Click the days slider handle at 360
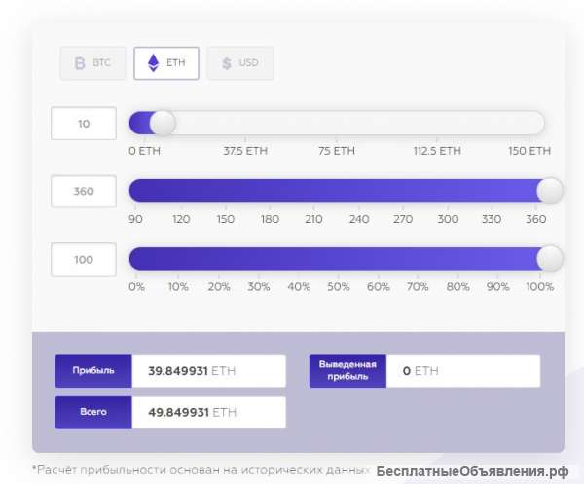This screenshot has height=484, width=584. pyautogui.click(x=550, y=191)
